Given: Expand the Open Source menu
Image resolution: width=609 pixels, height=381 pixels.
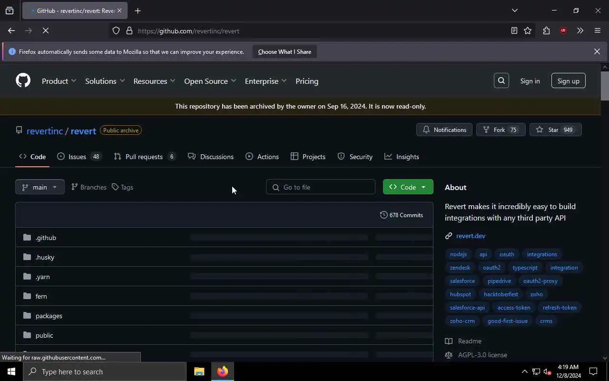Looking at the screenshot, I should (210, 81).
